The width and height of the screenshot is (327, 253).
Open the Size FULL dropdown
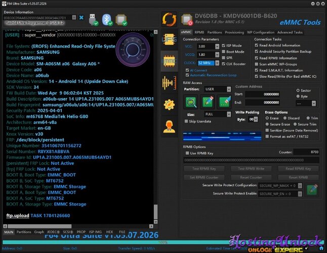pos(229,114)
